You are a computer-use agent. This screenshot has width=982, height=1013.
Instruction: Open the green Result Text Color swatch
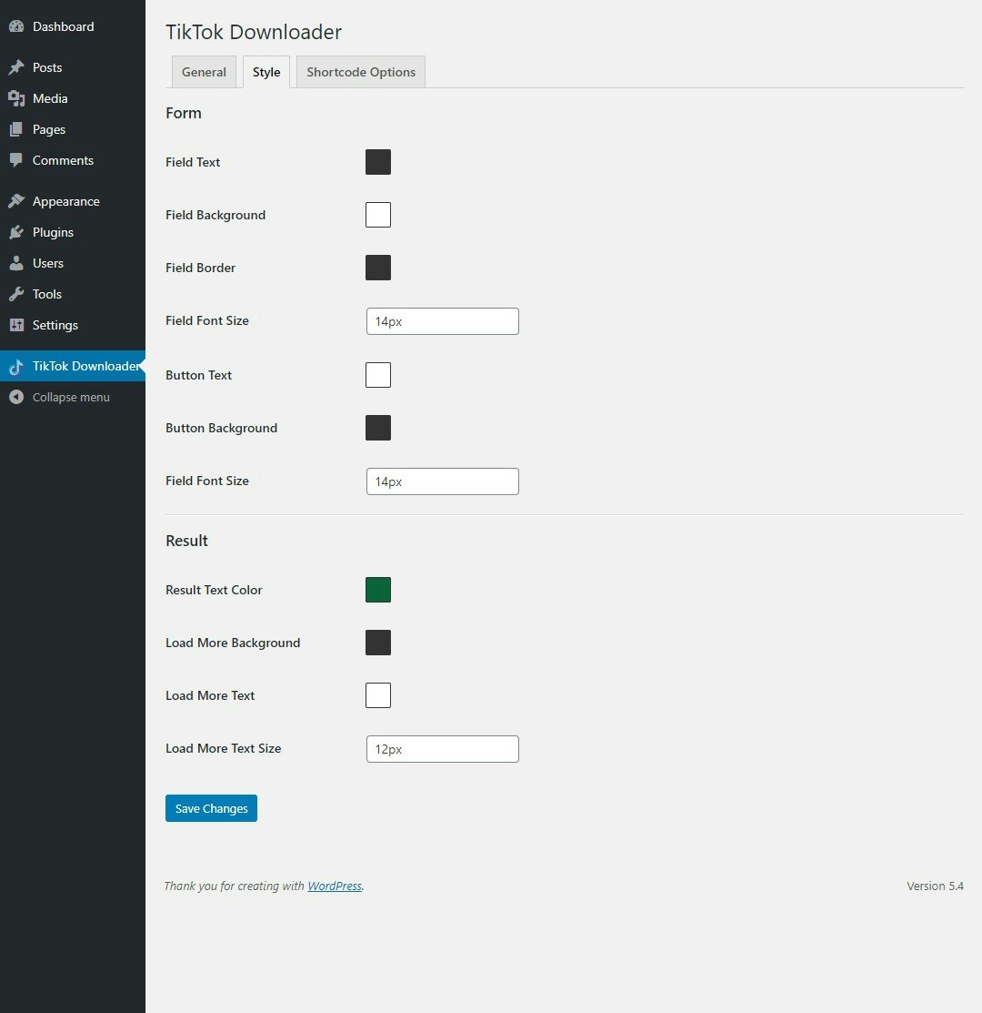[378, 590]
